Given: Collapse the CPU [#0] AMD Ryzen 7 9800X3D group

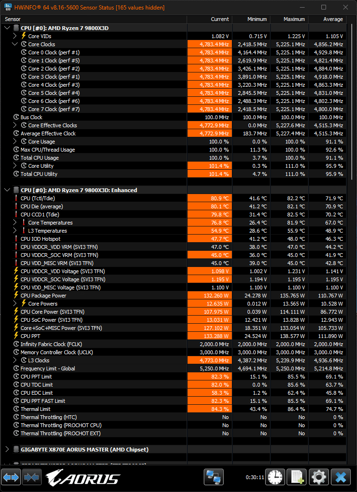Looking at the screenshot, I should tap(7, 28).
